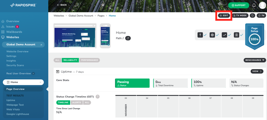The height and width of the screenshot is (120, 267).
Task: Open Google Lighthouse results
Action: 18,114
